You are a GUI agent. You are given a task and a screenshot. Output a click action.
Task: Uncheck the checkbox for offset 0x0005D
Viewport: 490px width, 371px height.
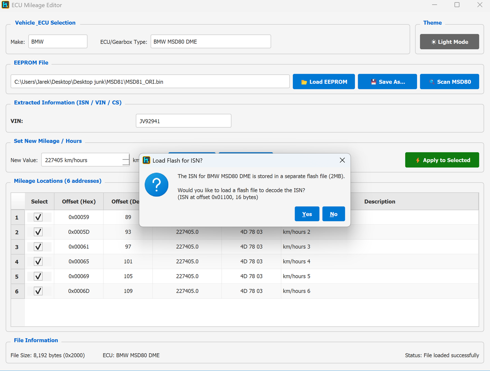pos(38,232)
